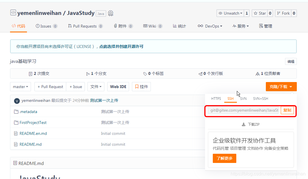
Task: Click the README.en.md file icon
Action: [16, 133]
